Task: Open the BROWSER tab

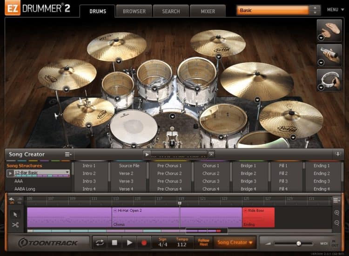Action: [x=134, y=11]
